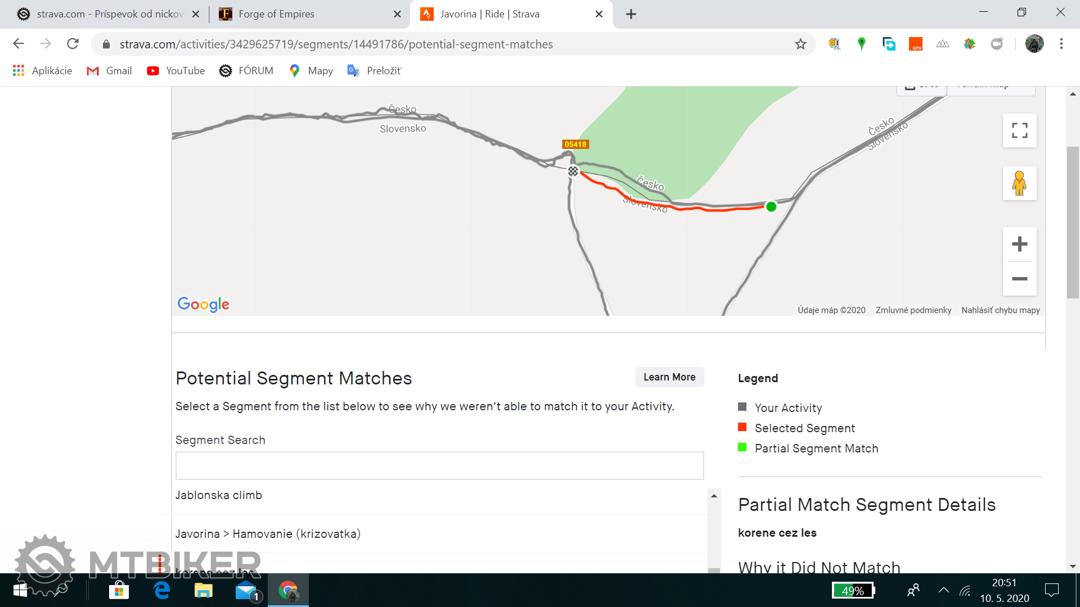This screenshot has width=1080, height=607.
Task: Reload the Strava page
Action: (x=73, y=44)
